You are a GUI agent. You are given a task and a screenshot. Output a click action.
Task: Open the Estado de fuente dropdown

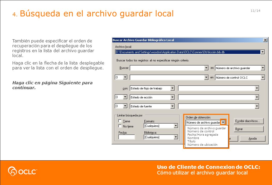(172, 106)
